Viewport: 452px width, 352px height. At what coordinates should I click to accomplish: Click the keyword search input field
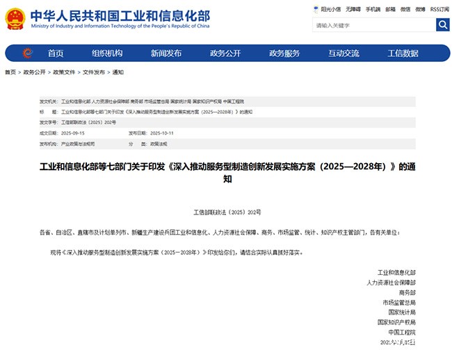(x=373, y=25)
